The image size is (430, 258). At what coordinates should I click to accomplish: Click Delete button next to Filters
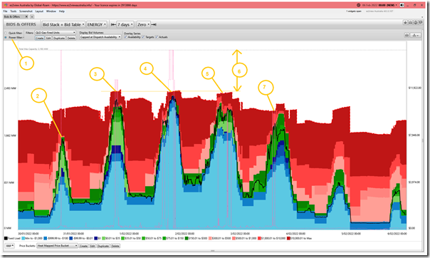click(x=71, y=38)
